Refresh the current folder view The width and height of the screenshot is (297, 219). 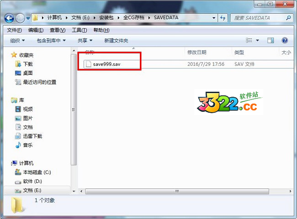[x=223, y=18]
